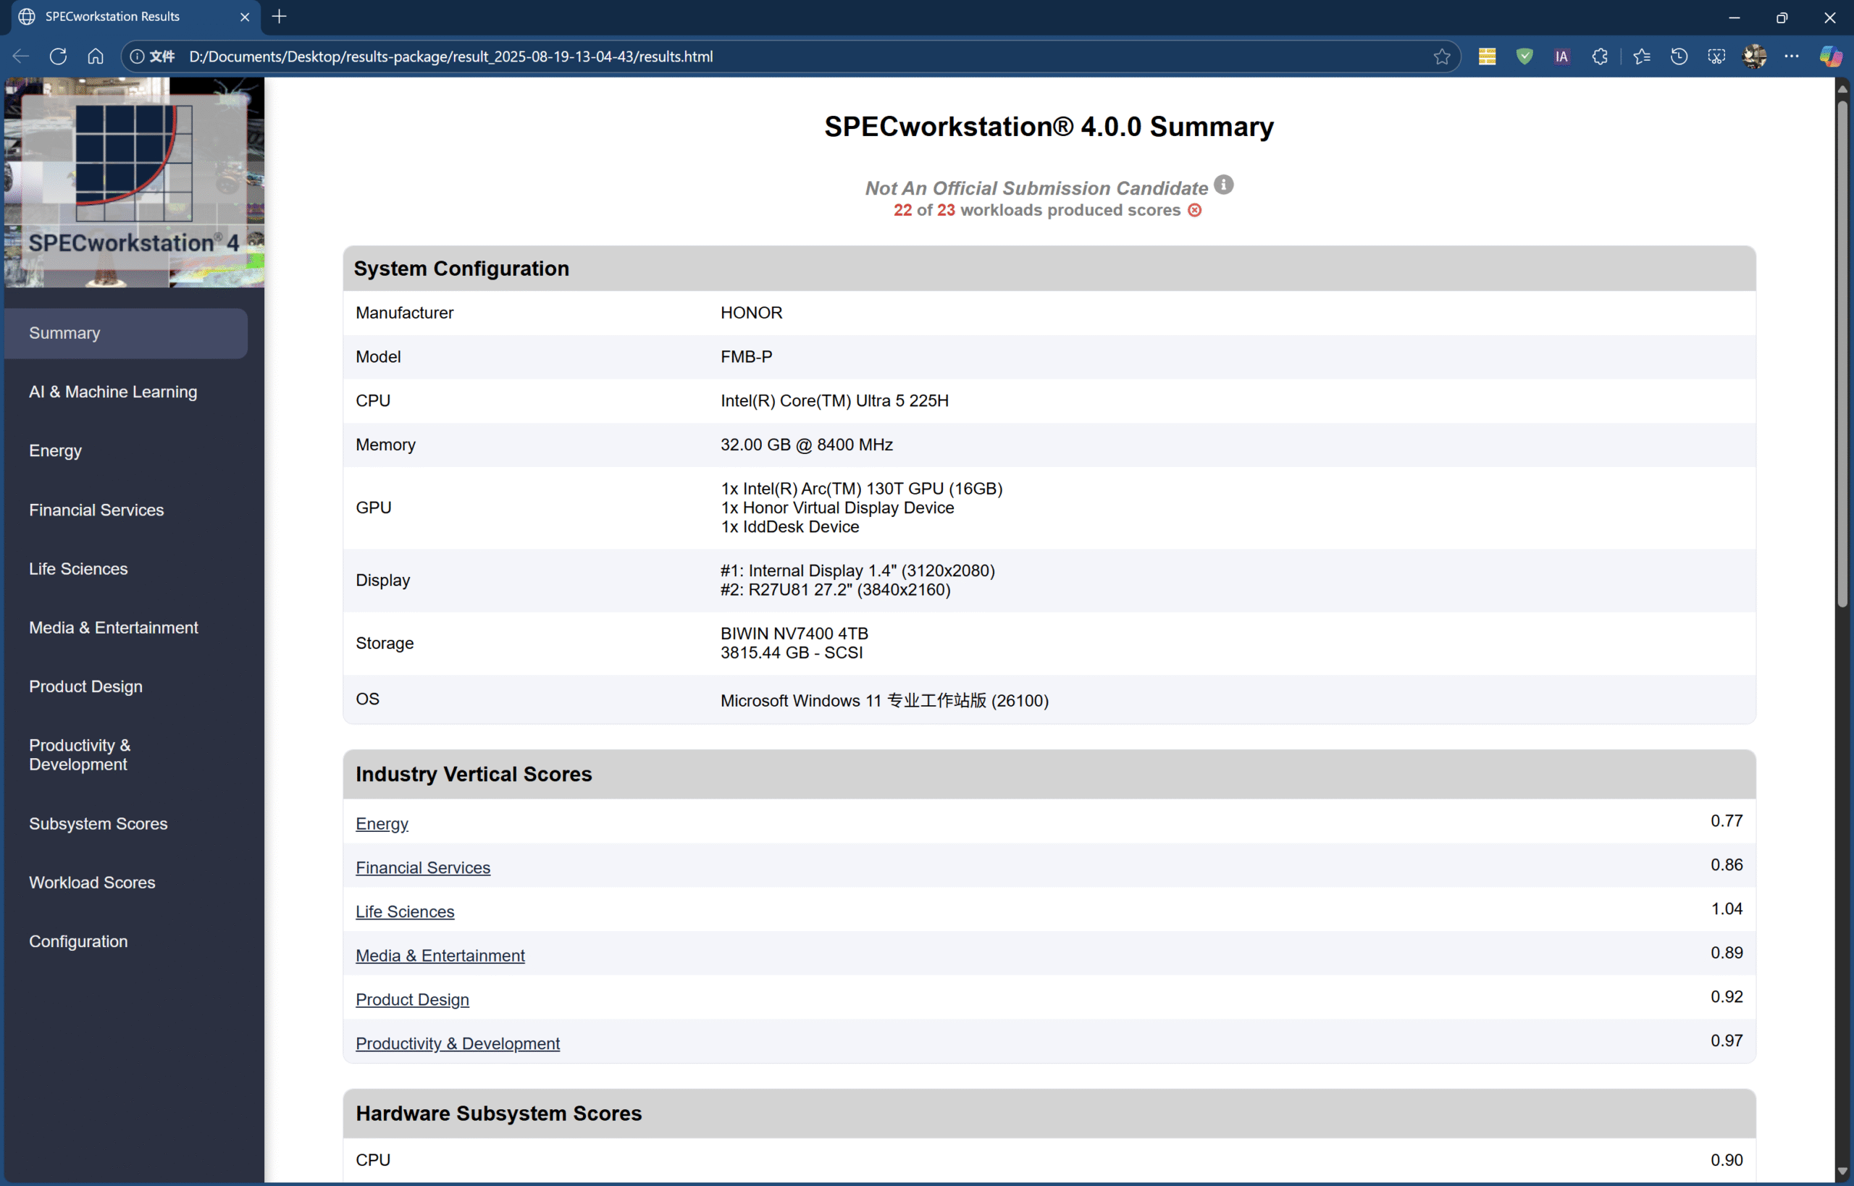Viewport: 1854px width, 1186px height.
Task: Go to Workload Scores in sidebar
Action: (93, 883)
